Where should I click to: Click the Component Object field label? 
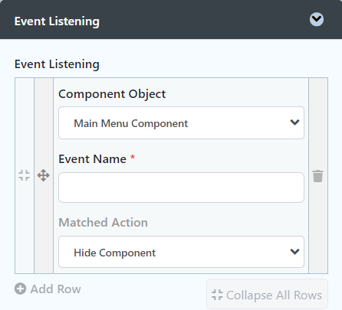(x=112, y=94)
